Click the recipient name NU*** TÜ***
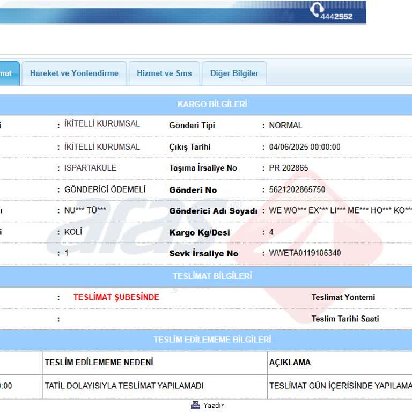The image size is (412, 412). pos(85,210)
